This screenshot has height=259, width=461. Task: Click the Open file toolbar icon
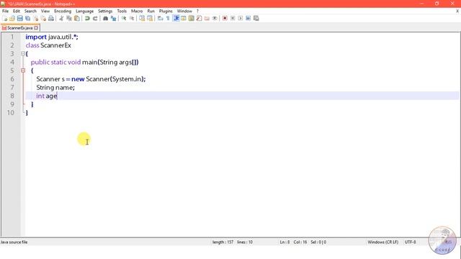click(x=12, y=18)
